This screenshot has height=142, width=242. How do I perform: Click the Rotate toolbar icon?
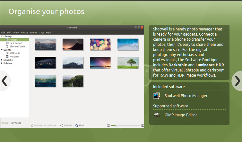(x=32, y=125)
